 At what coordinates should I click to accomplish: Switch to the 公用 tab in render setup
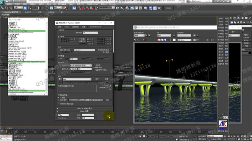(59, 27)
